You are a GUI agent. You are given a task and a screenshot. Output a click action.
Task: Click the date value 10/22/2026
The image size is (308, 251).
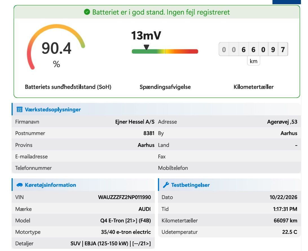(283, 197)
